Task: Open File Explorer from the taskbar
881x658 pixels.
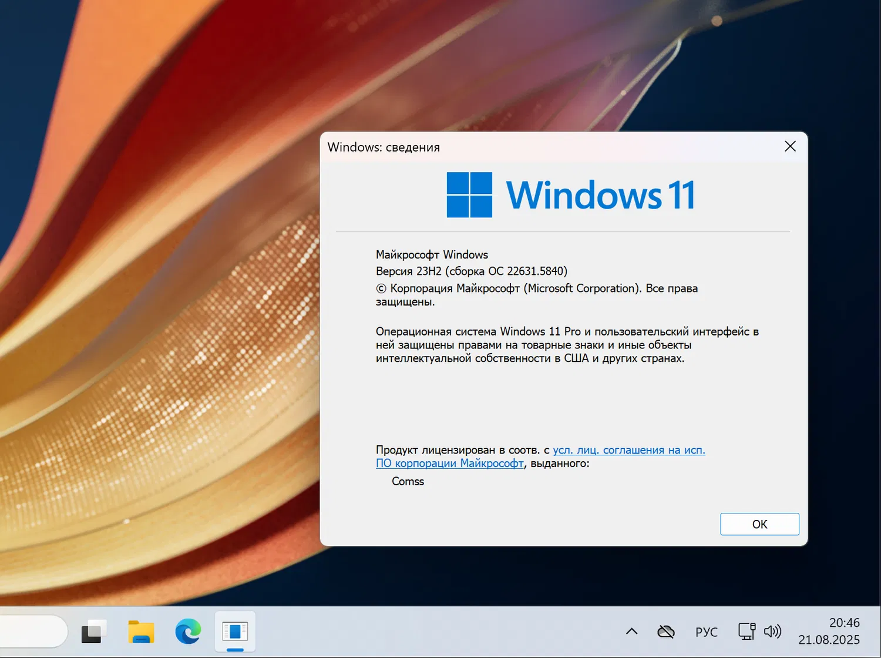Action: [x=140, y=632]
